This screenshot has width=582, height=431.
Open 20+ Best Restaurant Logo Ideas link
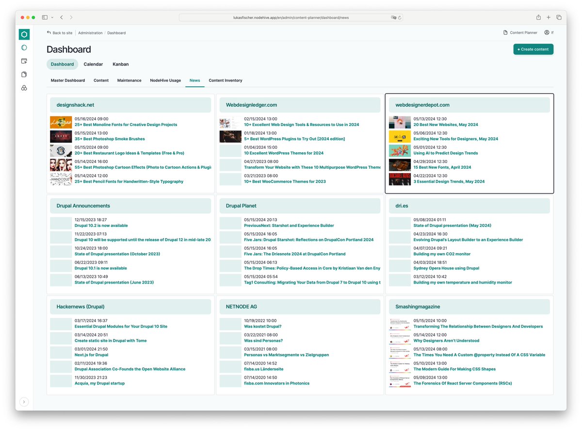tap(129, 153)
